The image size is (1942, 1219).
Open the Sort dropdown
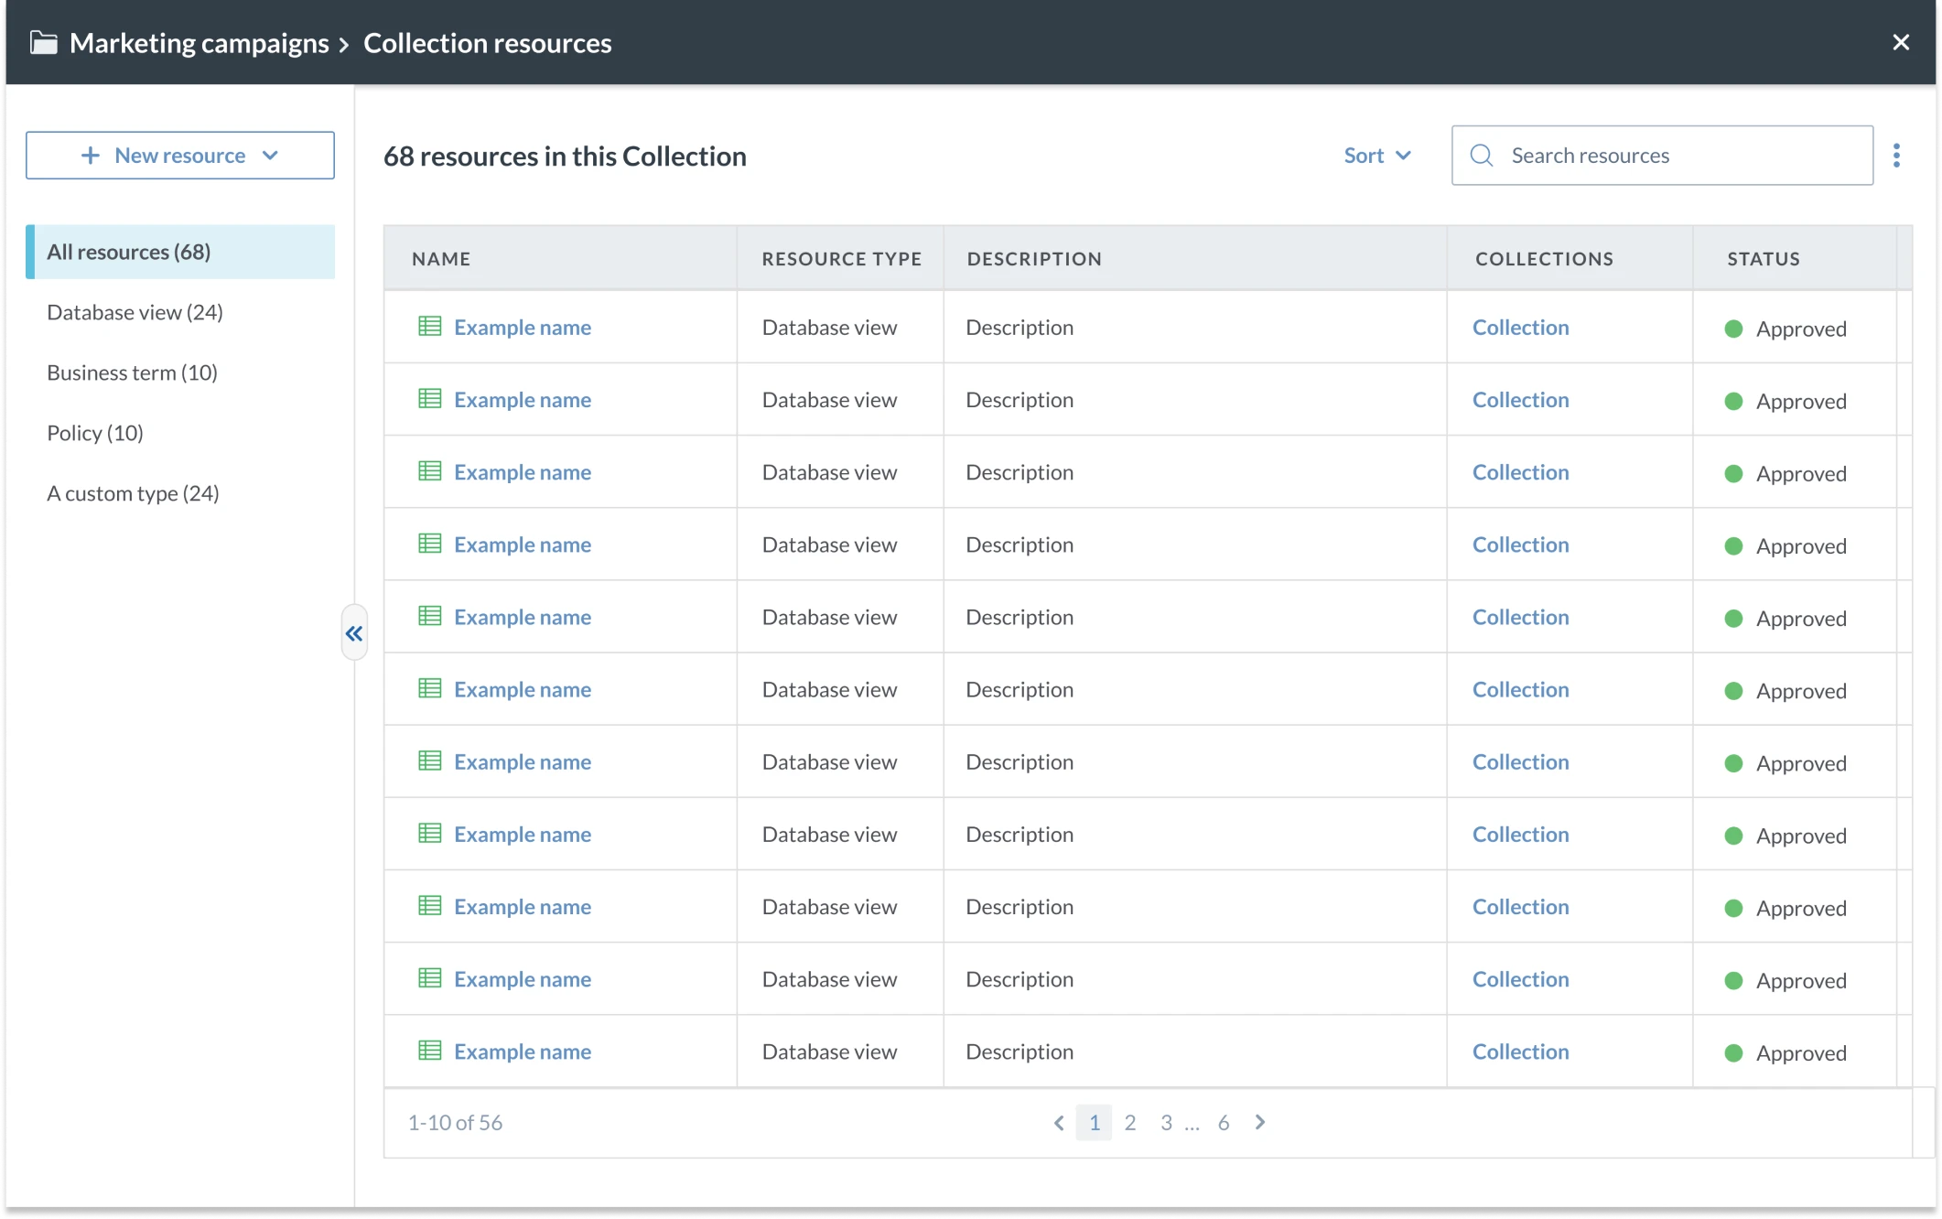(x=1376, y=155)
